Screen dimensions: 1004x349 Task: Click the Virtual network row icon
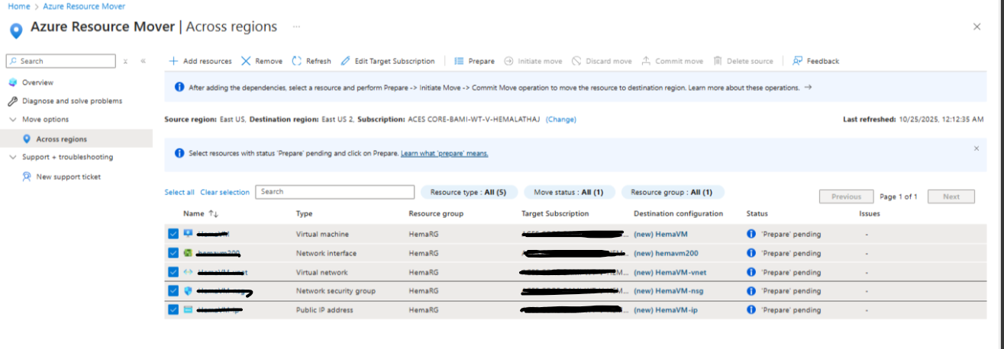click(188, 272)
